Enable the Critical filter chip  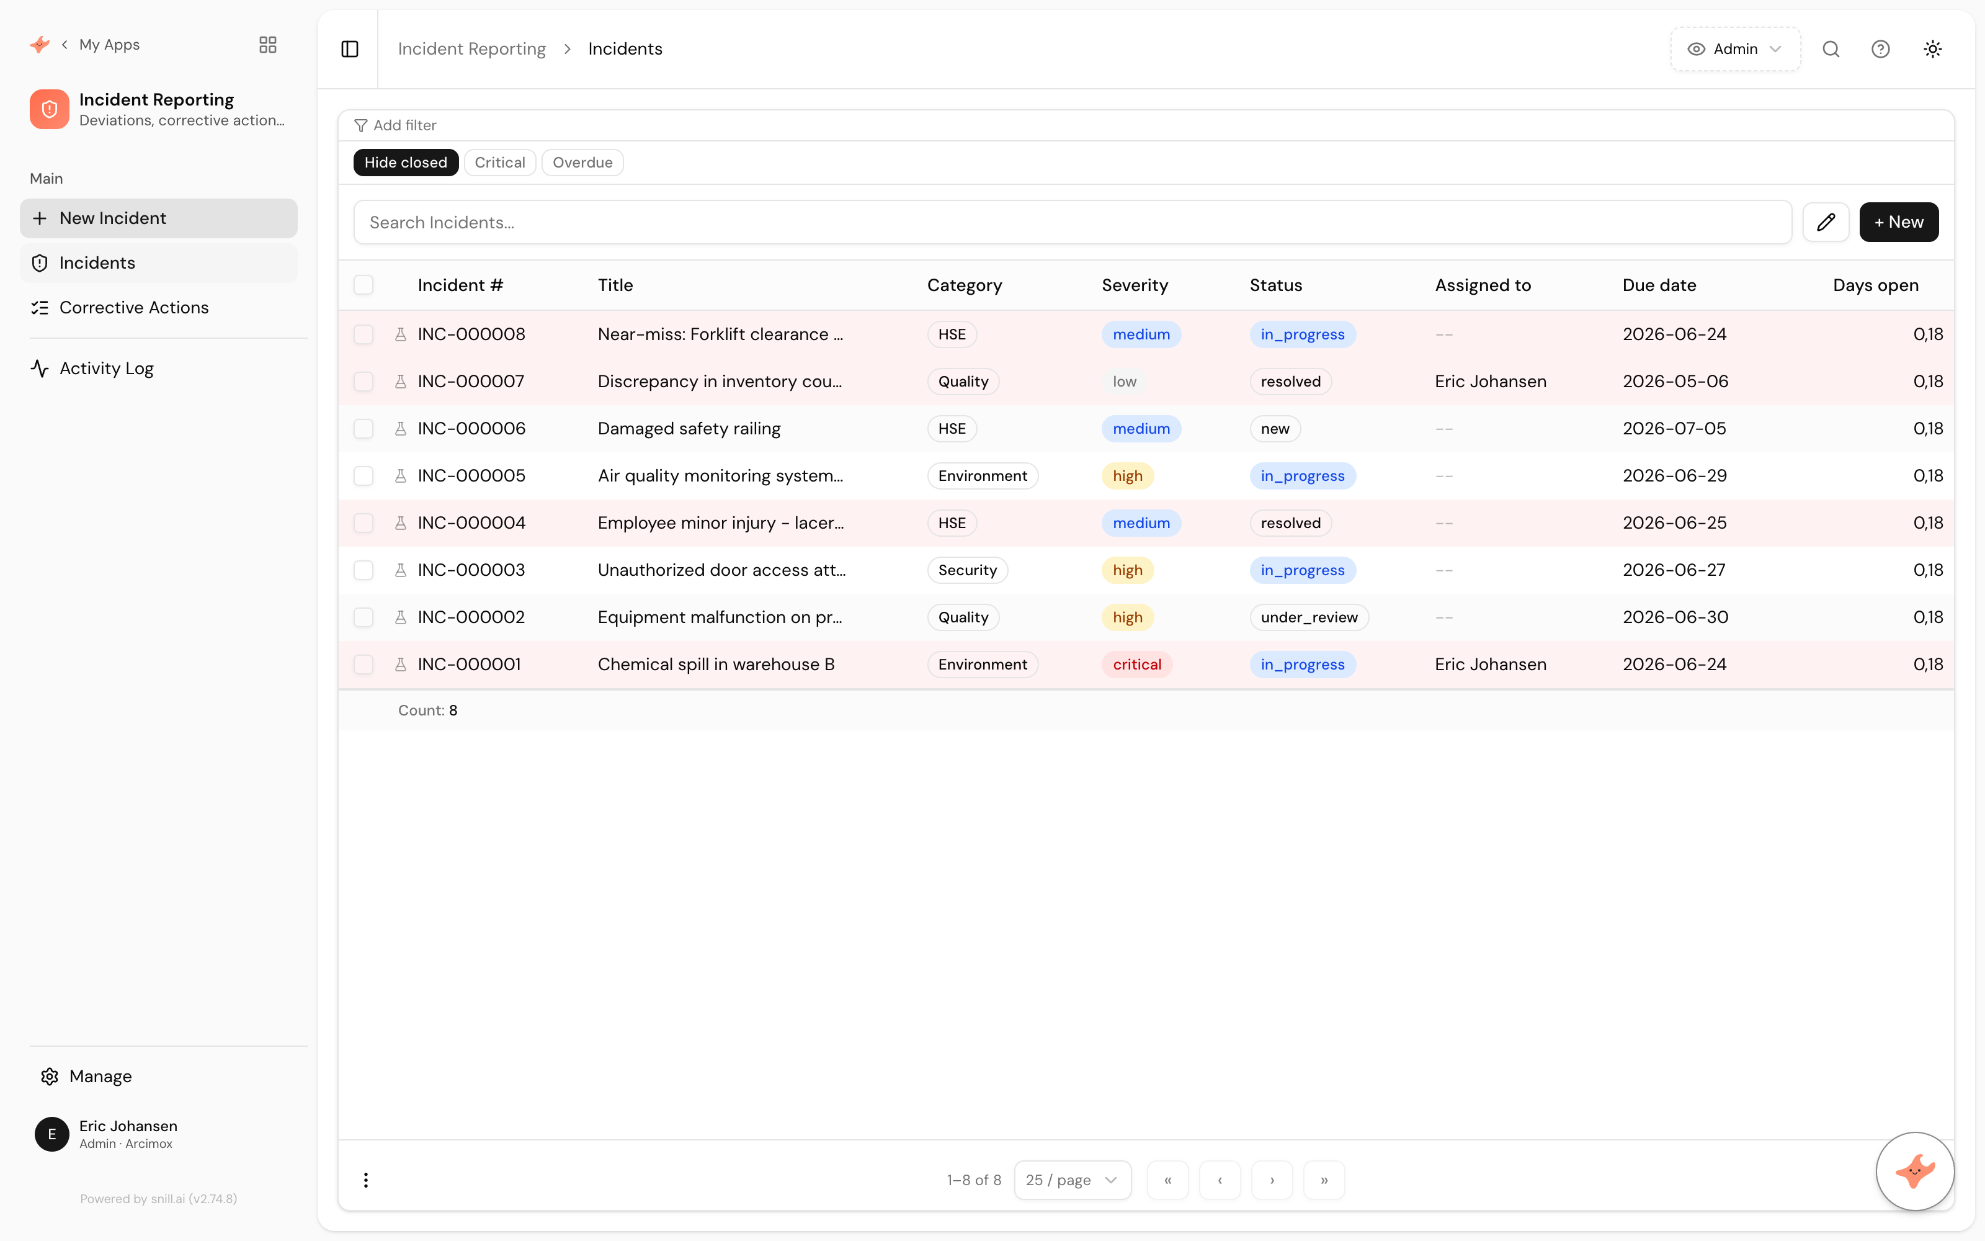(x=499, y=163)
